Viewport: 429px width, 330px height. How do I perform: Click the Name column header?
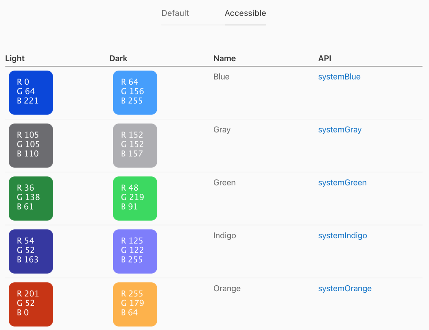click(x=225, y=58)
